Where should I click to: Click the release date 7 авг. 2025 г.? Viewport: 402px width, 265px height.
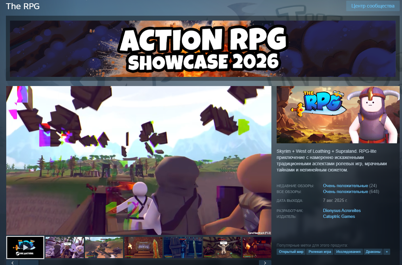(335, 200)
